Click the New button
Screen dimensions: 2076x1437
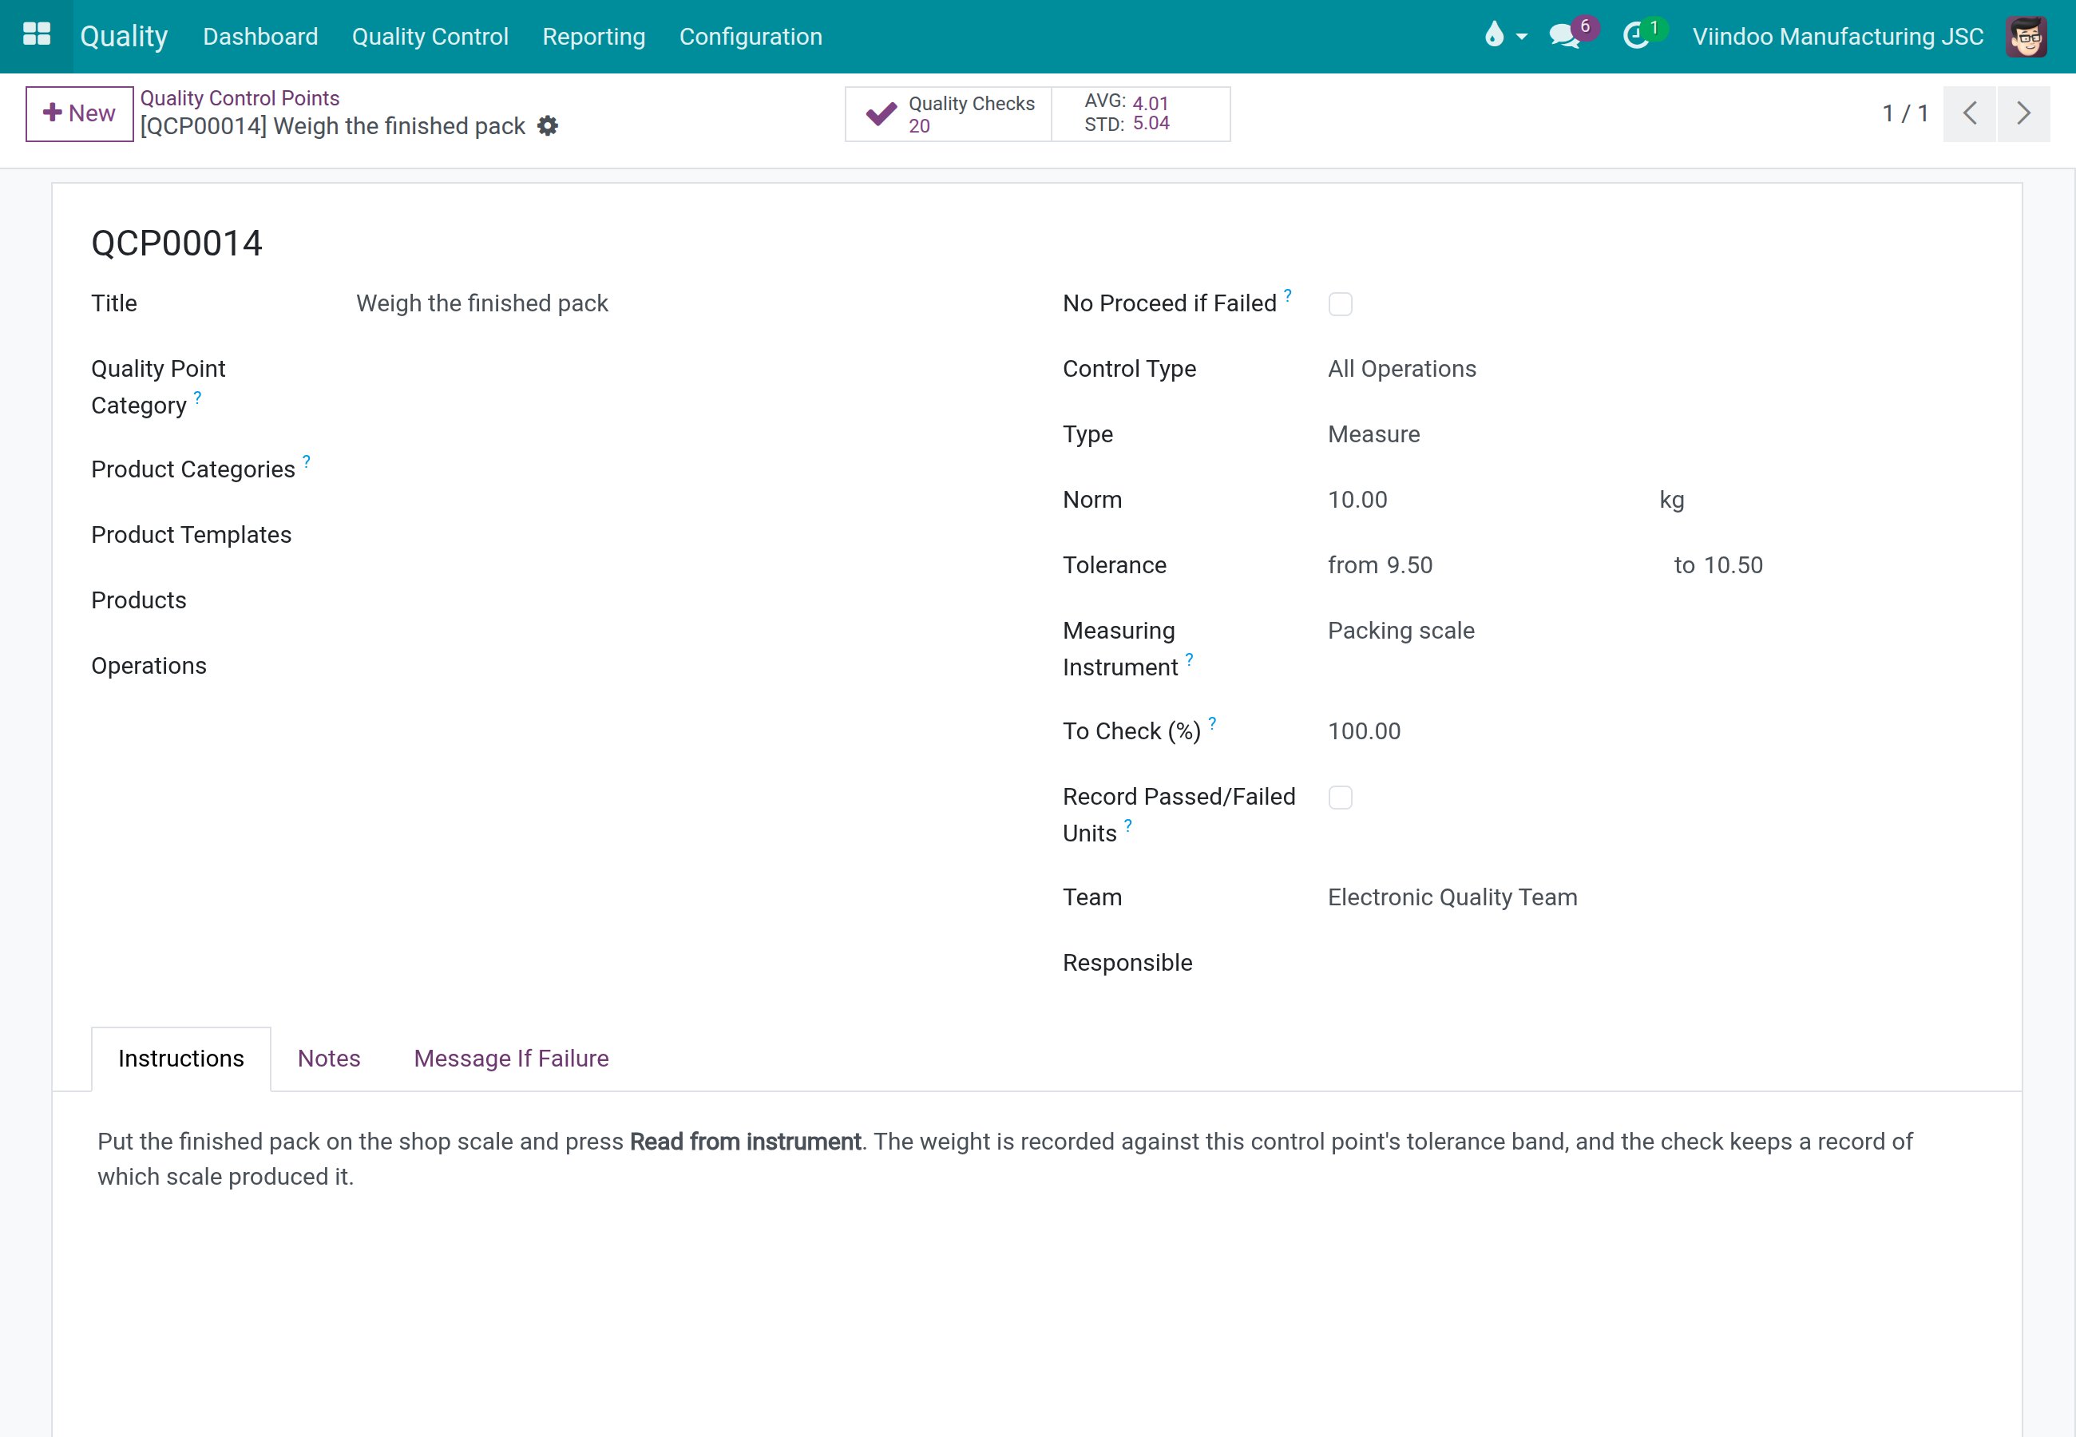(x=79, y=113)
